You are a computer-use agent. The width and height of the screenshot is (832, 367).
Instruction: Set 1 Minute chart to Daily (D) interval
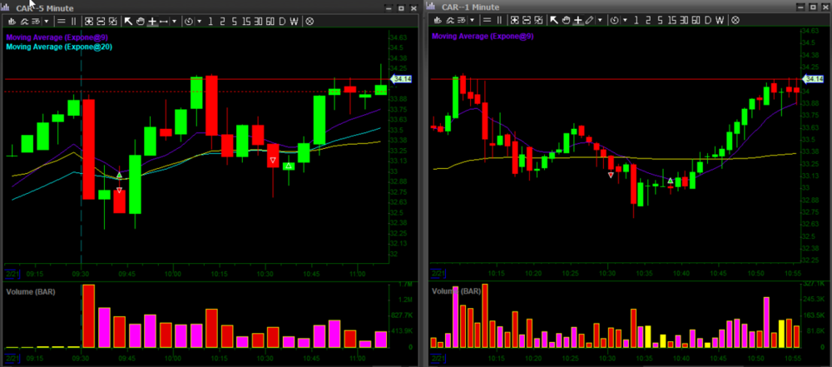click(708, 21)
